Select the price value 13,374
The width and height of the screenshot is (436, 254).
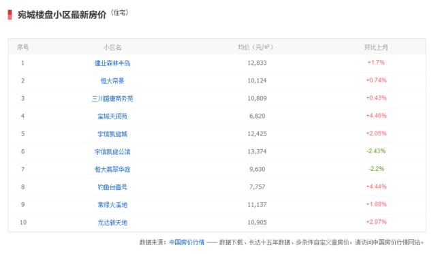point(258,152)
